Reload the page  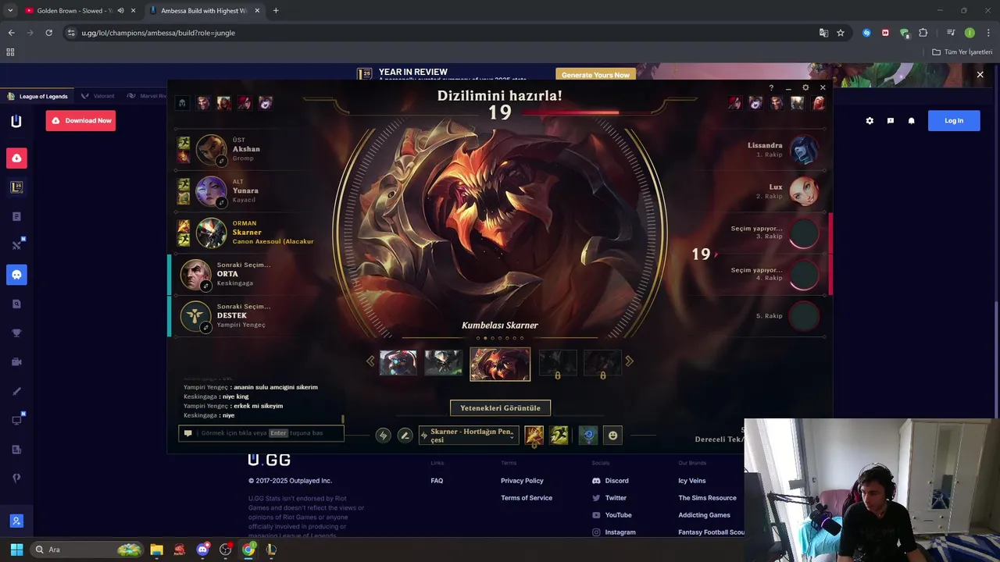[48, 33]
